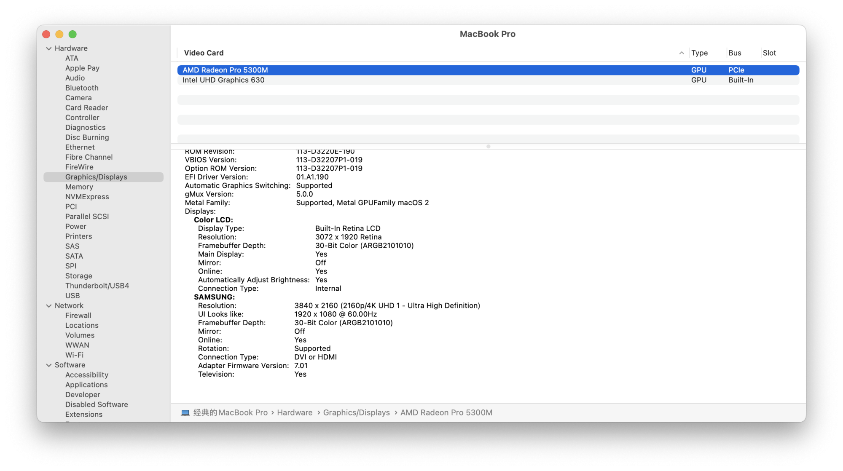Screen dimensions: 843x471
Task: Collapse the Network section disclosure triangle
Action: (49, 305)
